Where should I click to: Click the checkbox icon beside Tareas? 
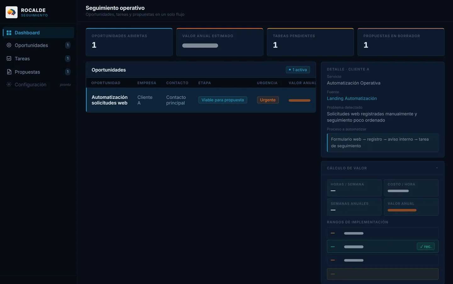9,58
